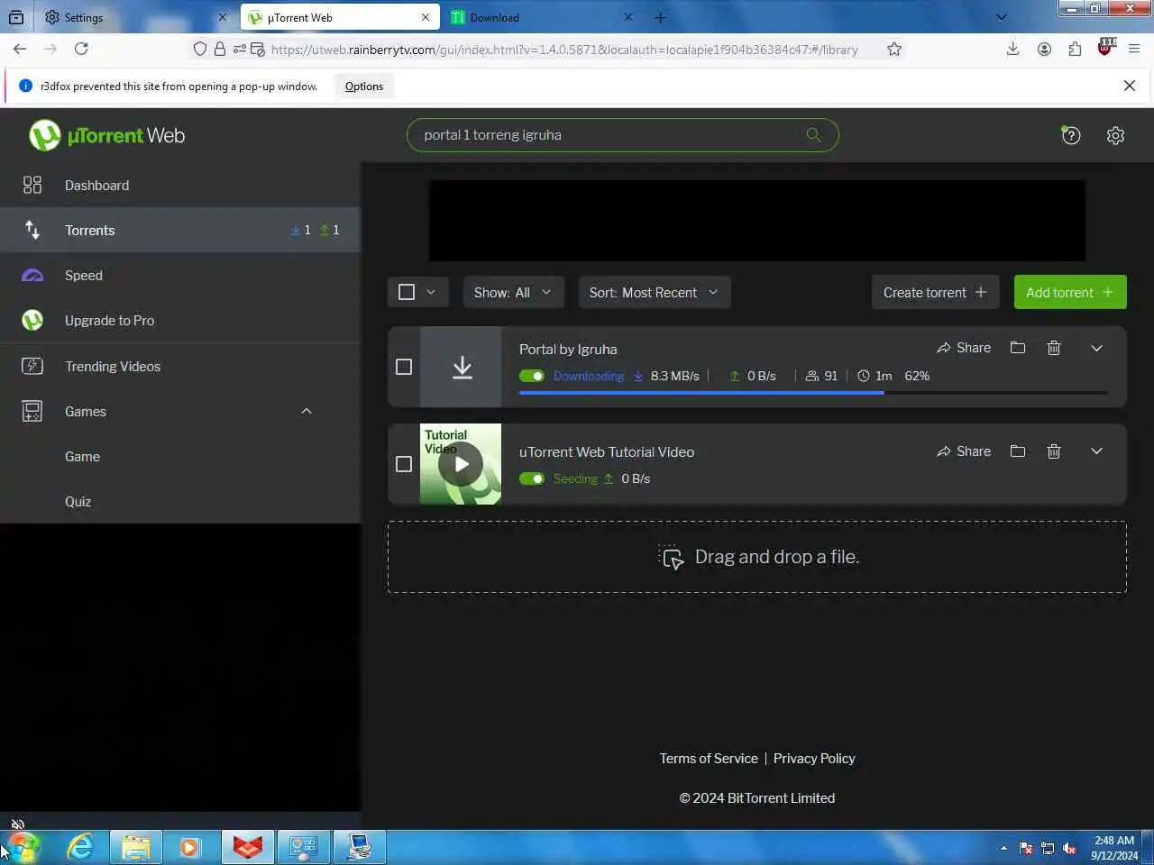Screen dimensions: 1154x865
Task: Click the Add torrent button
Action: point(1070,292)
